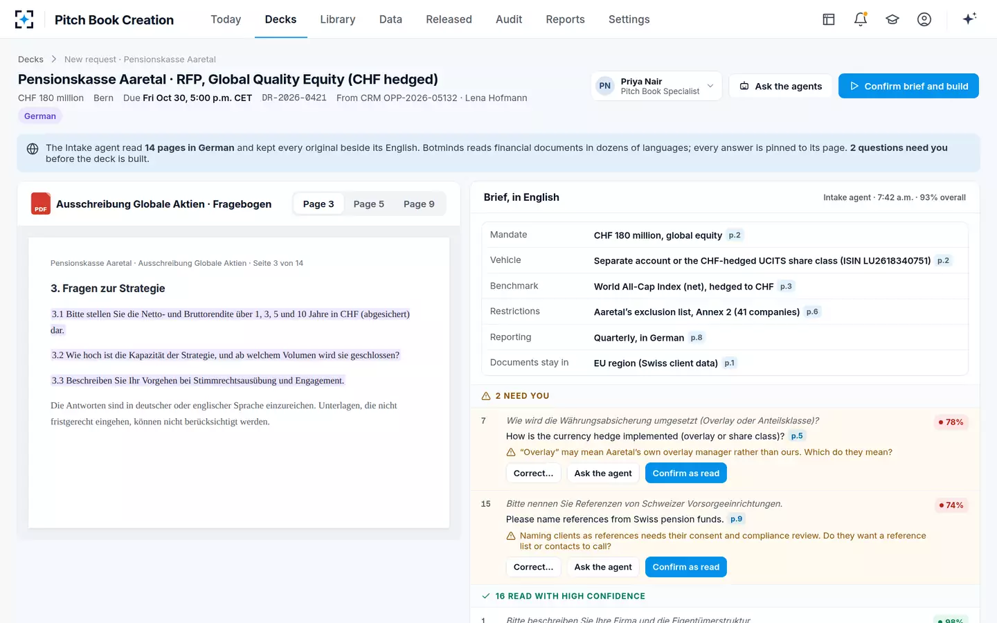This screenshot has height=623, width=997.
Task: Open the Settings tab
Action: click(629, 19)
